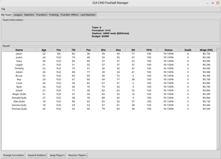221x159 pixels.
Task: Click the Recover Players button
Action: [77, 155]
